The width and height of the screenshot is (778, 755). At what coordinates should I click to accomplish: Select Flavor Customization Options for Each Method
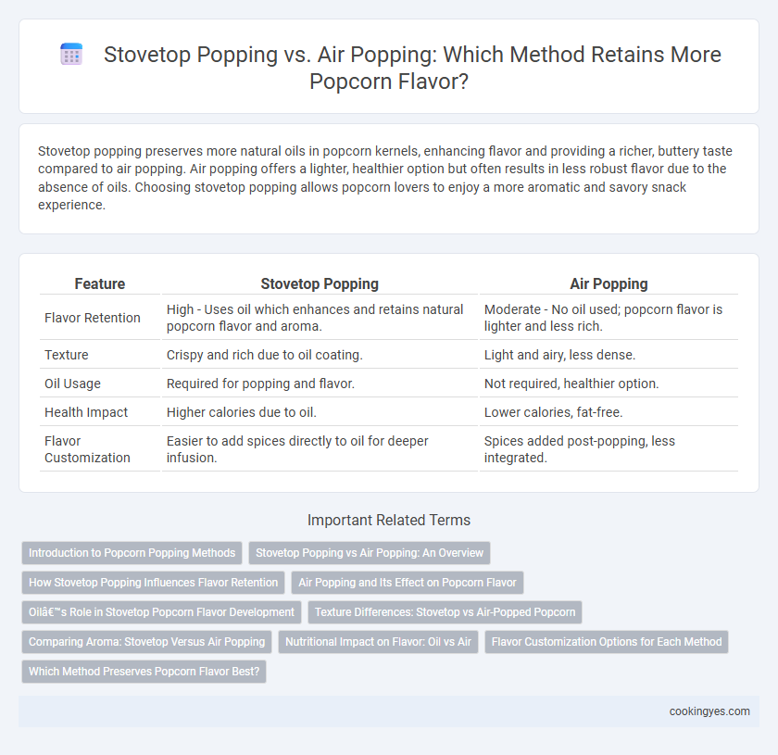607,642
